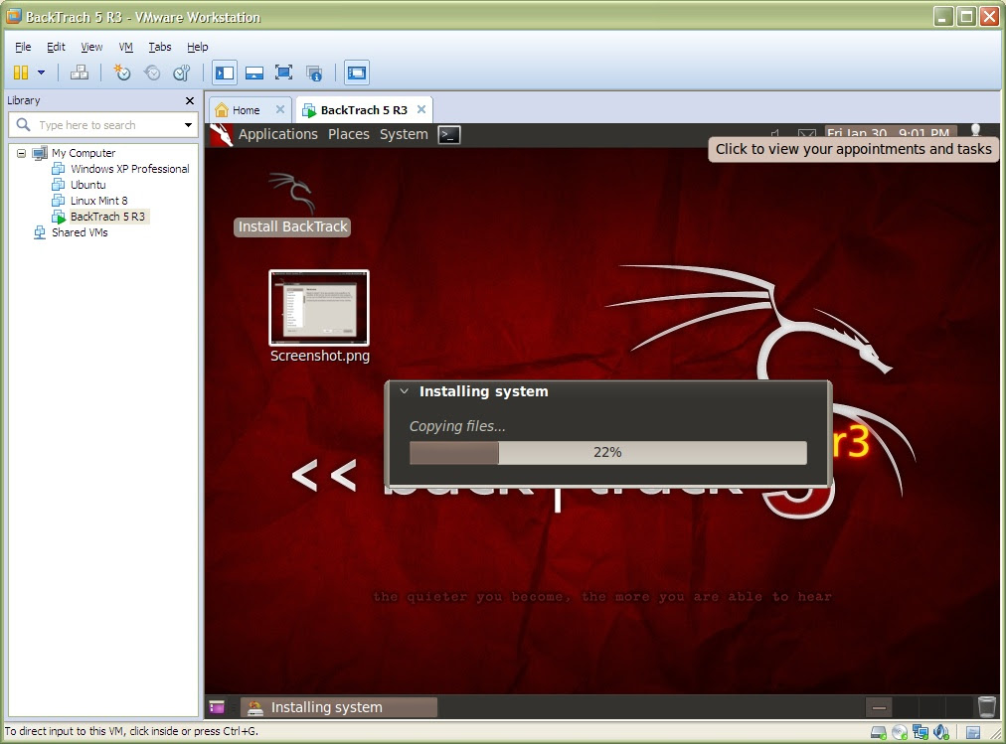This screenshot has height=744, width=1006.
Task: Select Windows XP Professional VM
Action: coord(129,169)
